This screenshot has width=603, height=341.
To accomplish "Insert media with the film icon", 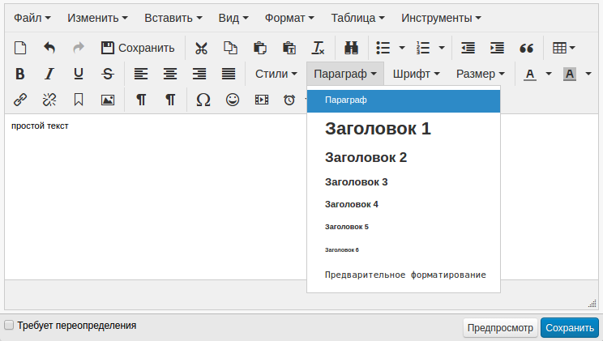I will coord(262,100).
